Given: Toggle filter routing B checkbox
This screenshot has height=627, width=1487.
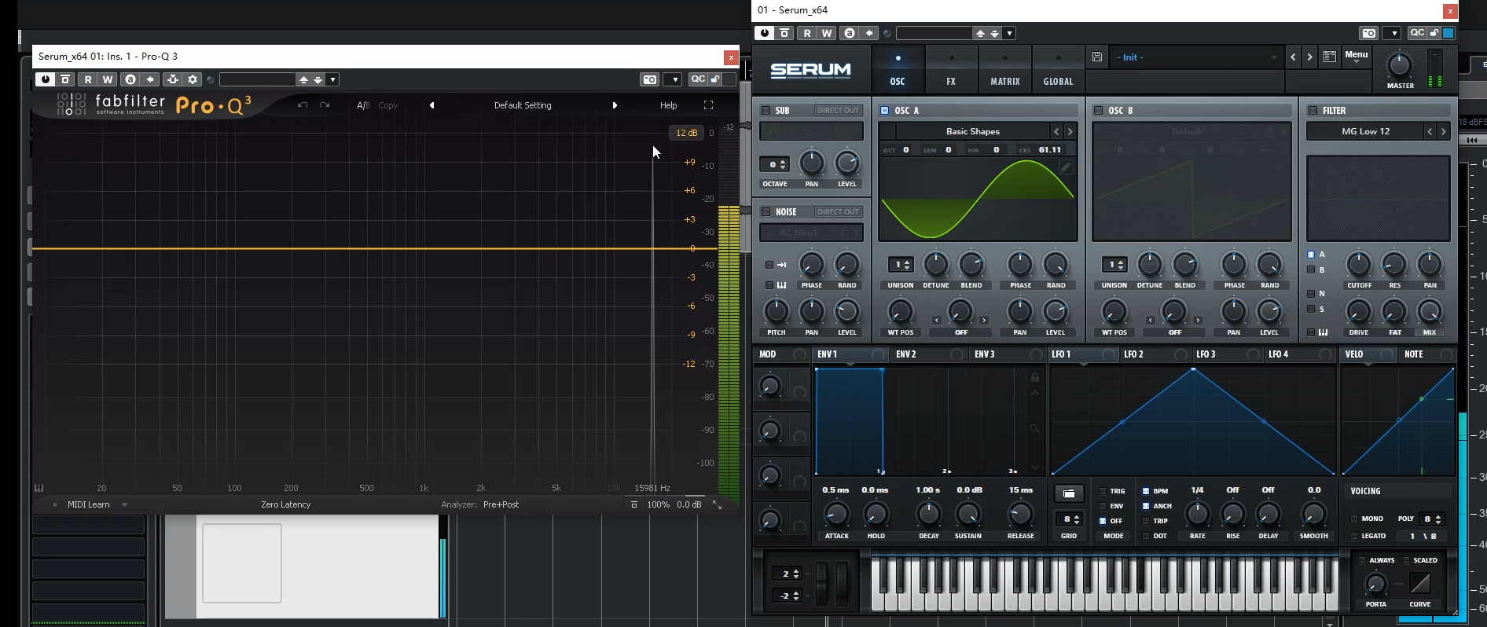Looking at the screenshot, I should click(x=1311, y=269).
